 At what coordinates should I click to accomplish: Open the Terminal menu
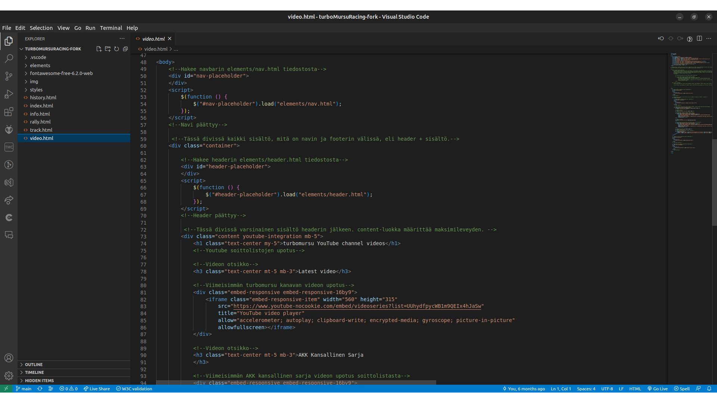[111, 28]
